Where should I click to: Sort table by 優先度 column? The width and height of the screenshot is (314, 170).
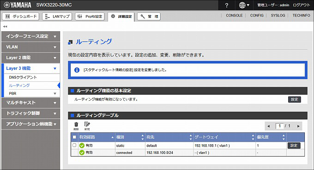[x=271, y=137]
